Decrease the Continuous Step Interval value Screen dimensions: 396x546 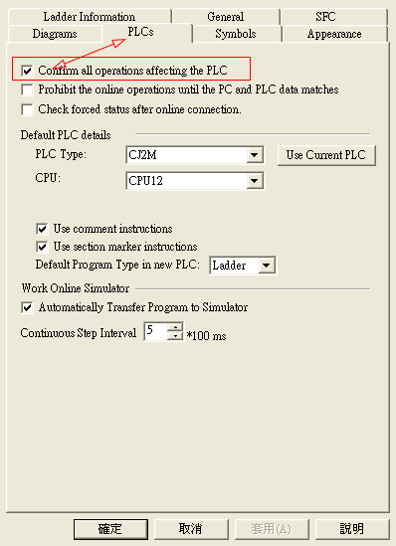(175, 336)
